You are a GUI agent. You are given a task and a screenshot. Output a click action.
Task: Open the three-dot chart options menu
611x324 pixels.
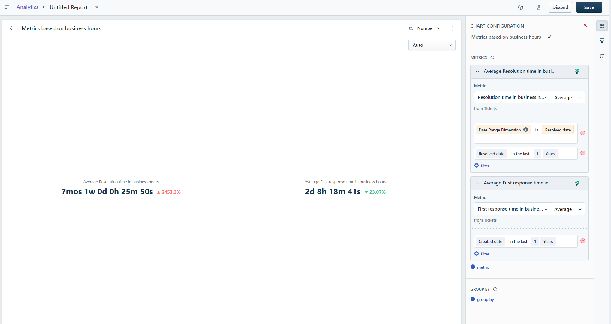[453, 28]
